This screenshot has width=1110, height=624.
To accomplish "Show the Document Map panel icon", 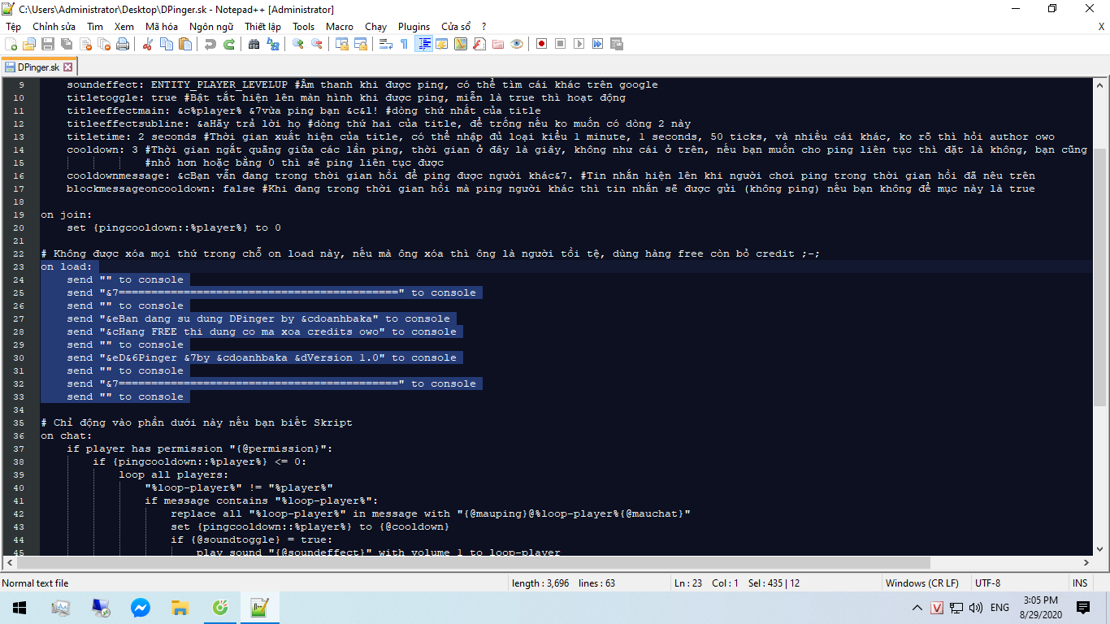I will [x=461, y=44].
